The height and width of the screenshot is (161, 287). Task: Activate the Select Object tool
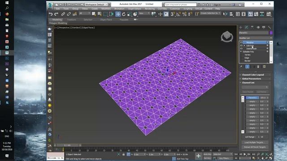(94, 14)
